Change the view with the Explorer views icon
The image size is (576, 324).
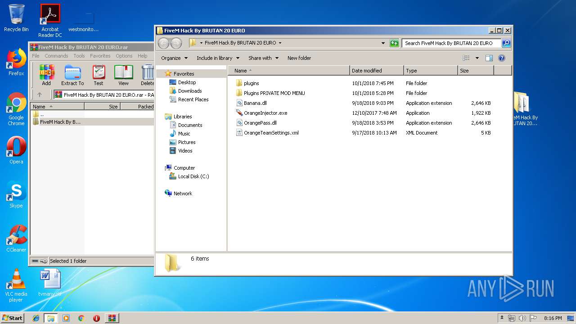(466, 58)
